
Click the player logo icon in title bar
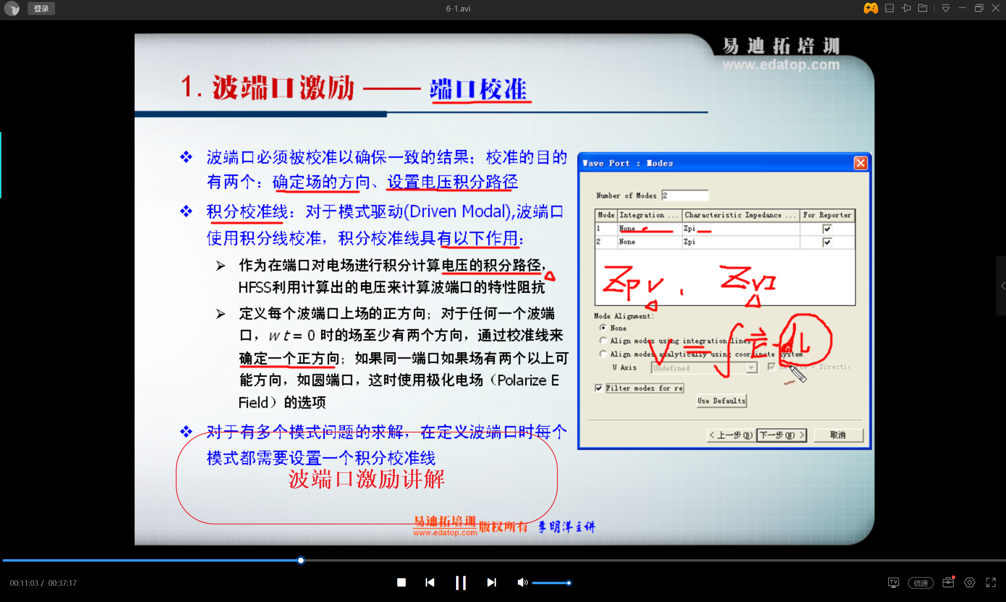coord(12,9)
